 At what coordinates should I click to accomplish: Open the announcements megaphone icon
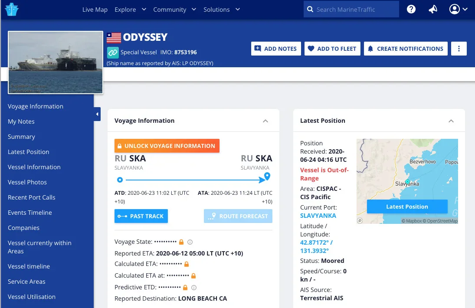click(x=433, y=10)
